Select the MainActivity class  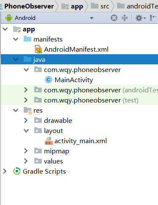74,80
